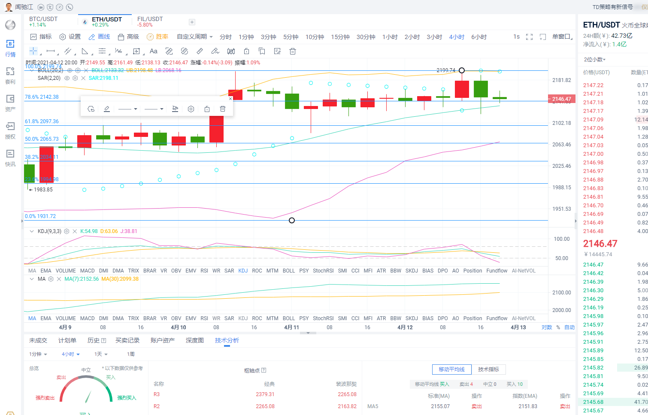Open the 2位小数 decimal precision dropdown
This screenshot has height=415, width=648.
point(594,60)
